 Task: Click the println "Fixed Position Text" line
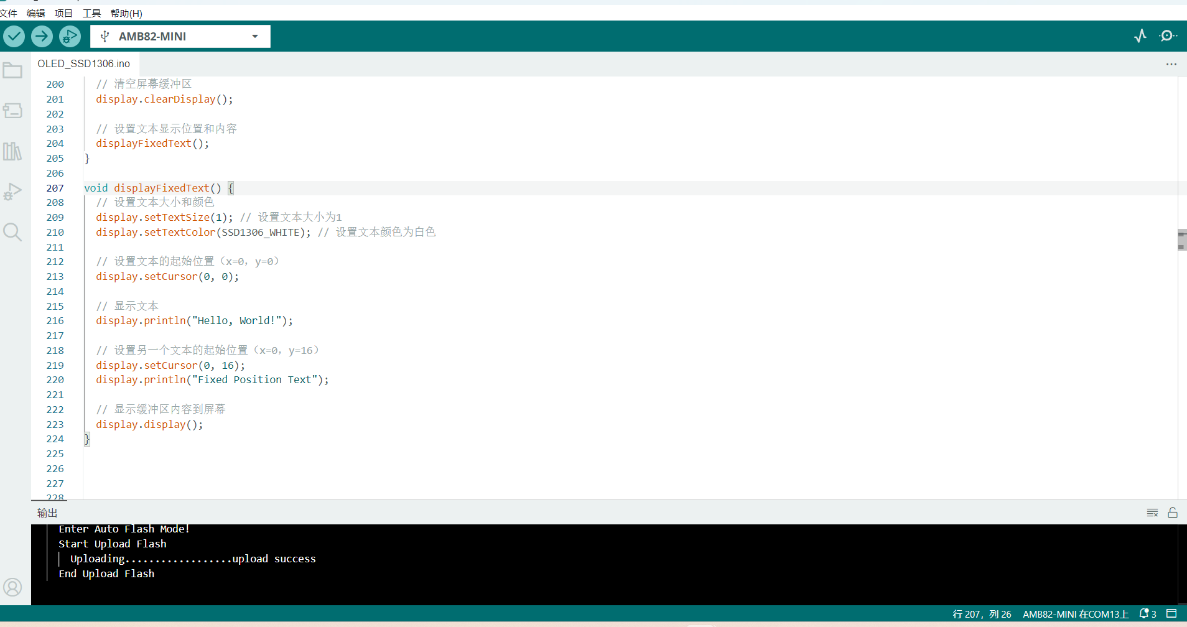pos(212,379)
